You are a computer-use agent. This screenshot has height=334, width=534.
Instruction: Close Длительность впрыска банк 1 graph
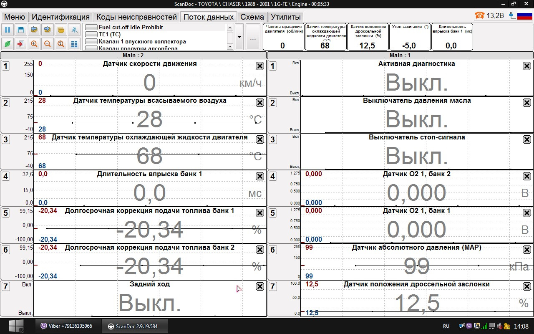(x=259, y=176)
